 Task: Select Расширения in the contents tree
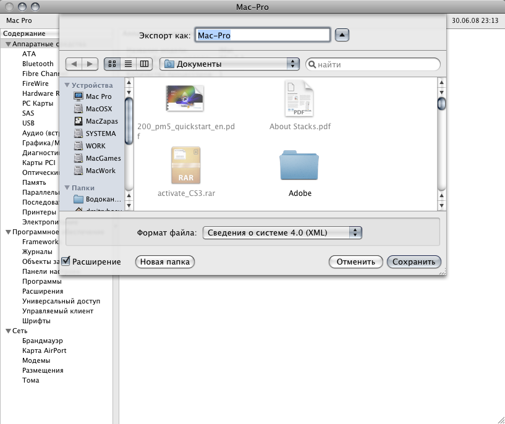point(43,291)
